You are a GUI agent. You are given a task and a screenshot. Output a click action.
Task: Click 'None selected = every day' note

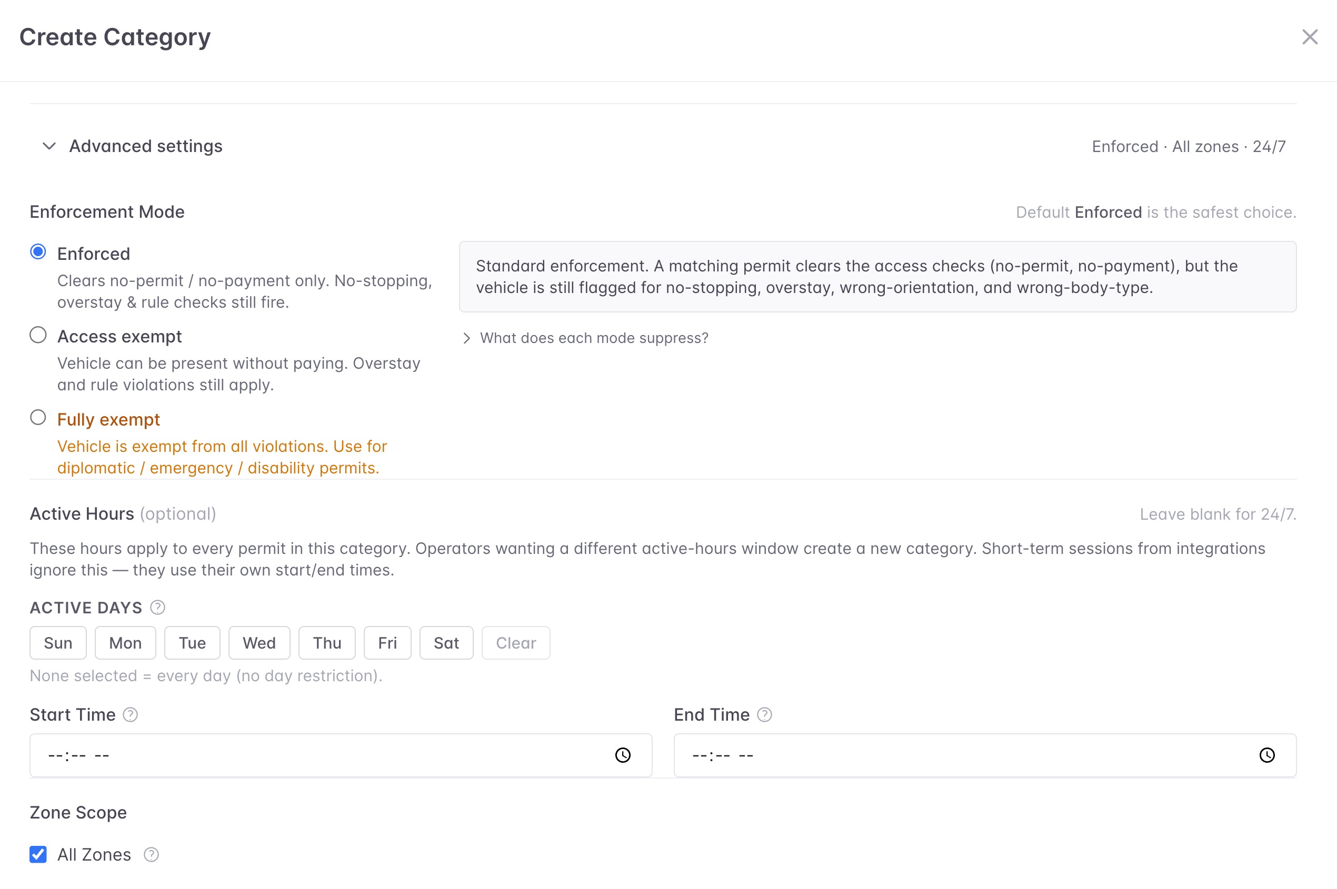tap(206, 676)
